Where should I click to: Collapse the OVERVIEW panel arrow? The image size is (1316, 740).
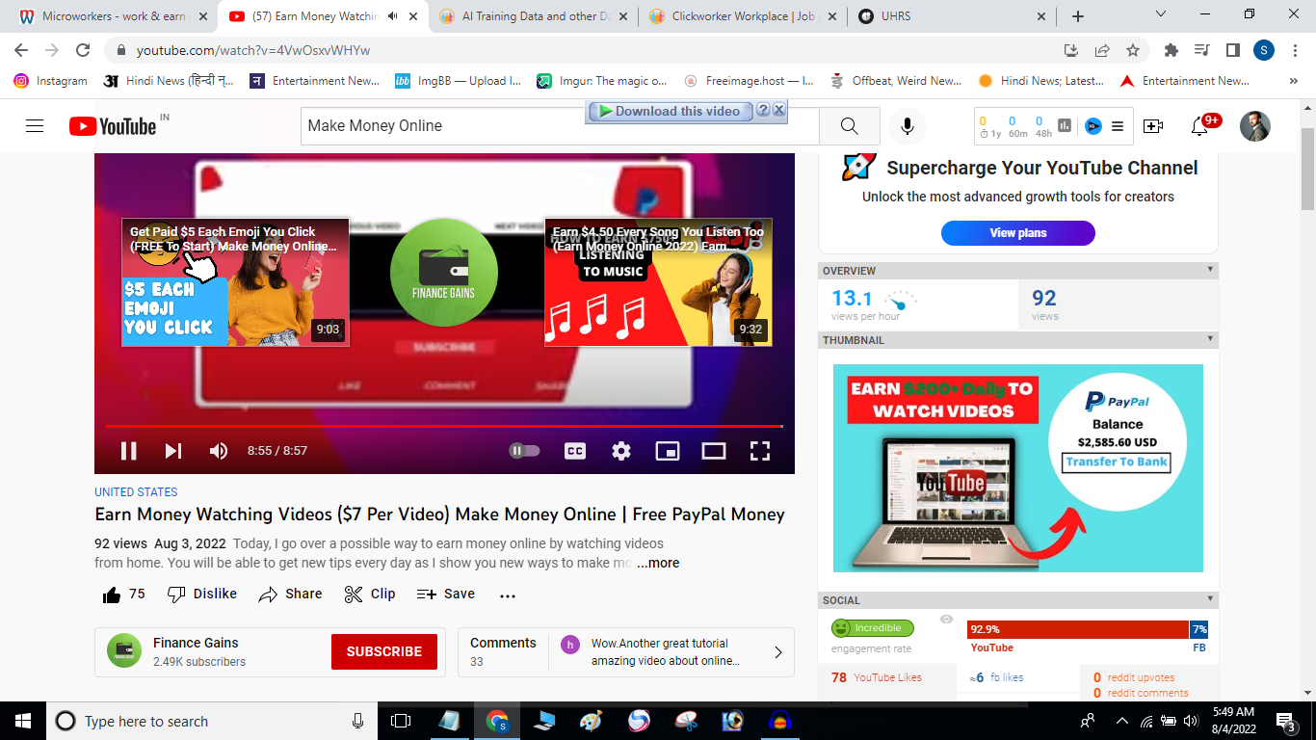tap(1210, 270)
